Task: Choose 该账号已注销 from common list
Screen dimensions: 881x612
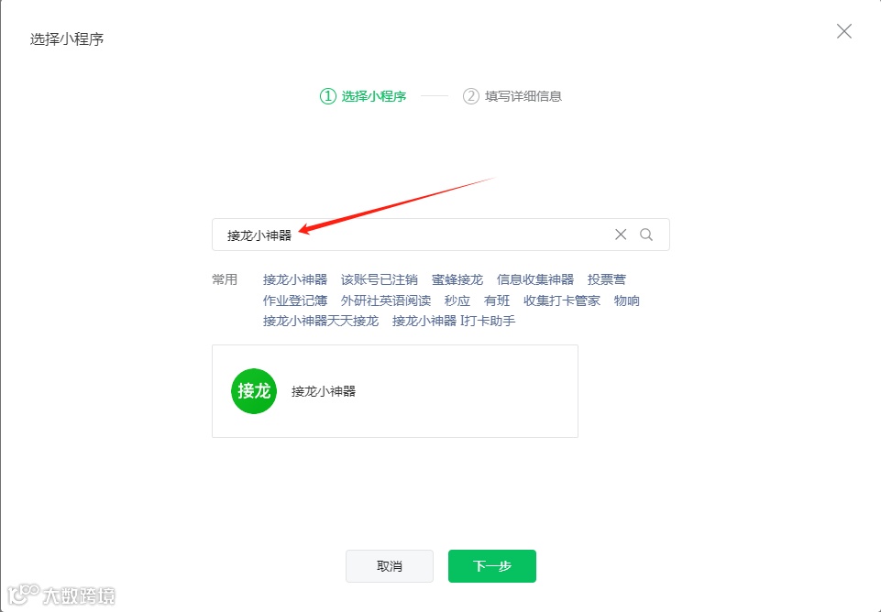Action: (380, 279)
